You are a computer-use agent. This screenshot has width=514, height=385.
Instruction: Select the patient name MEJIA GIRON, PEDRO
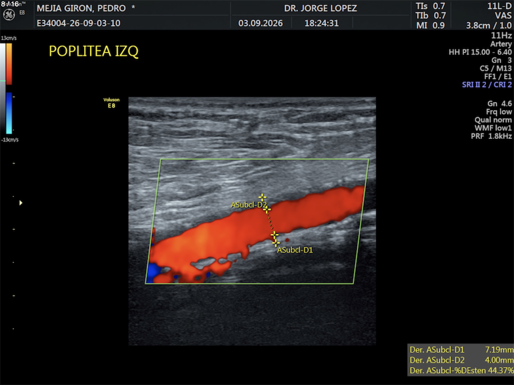pyautogui.click(x=81, y=8)
